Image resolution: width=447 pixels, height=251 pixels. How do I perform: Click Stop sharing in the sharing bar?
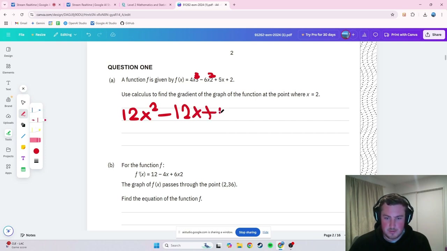(x=248, y=232)
